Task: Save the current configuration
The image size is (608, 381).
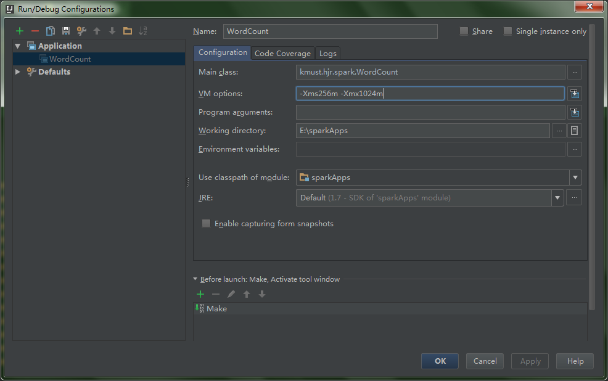Action: 65,30
